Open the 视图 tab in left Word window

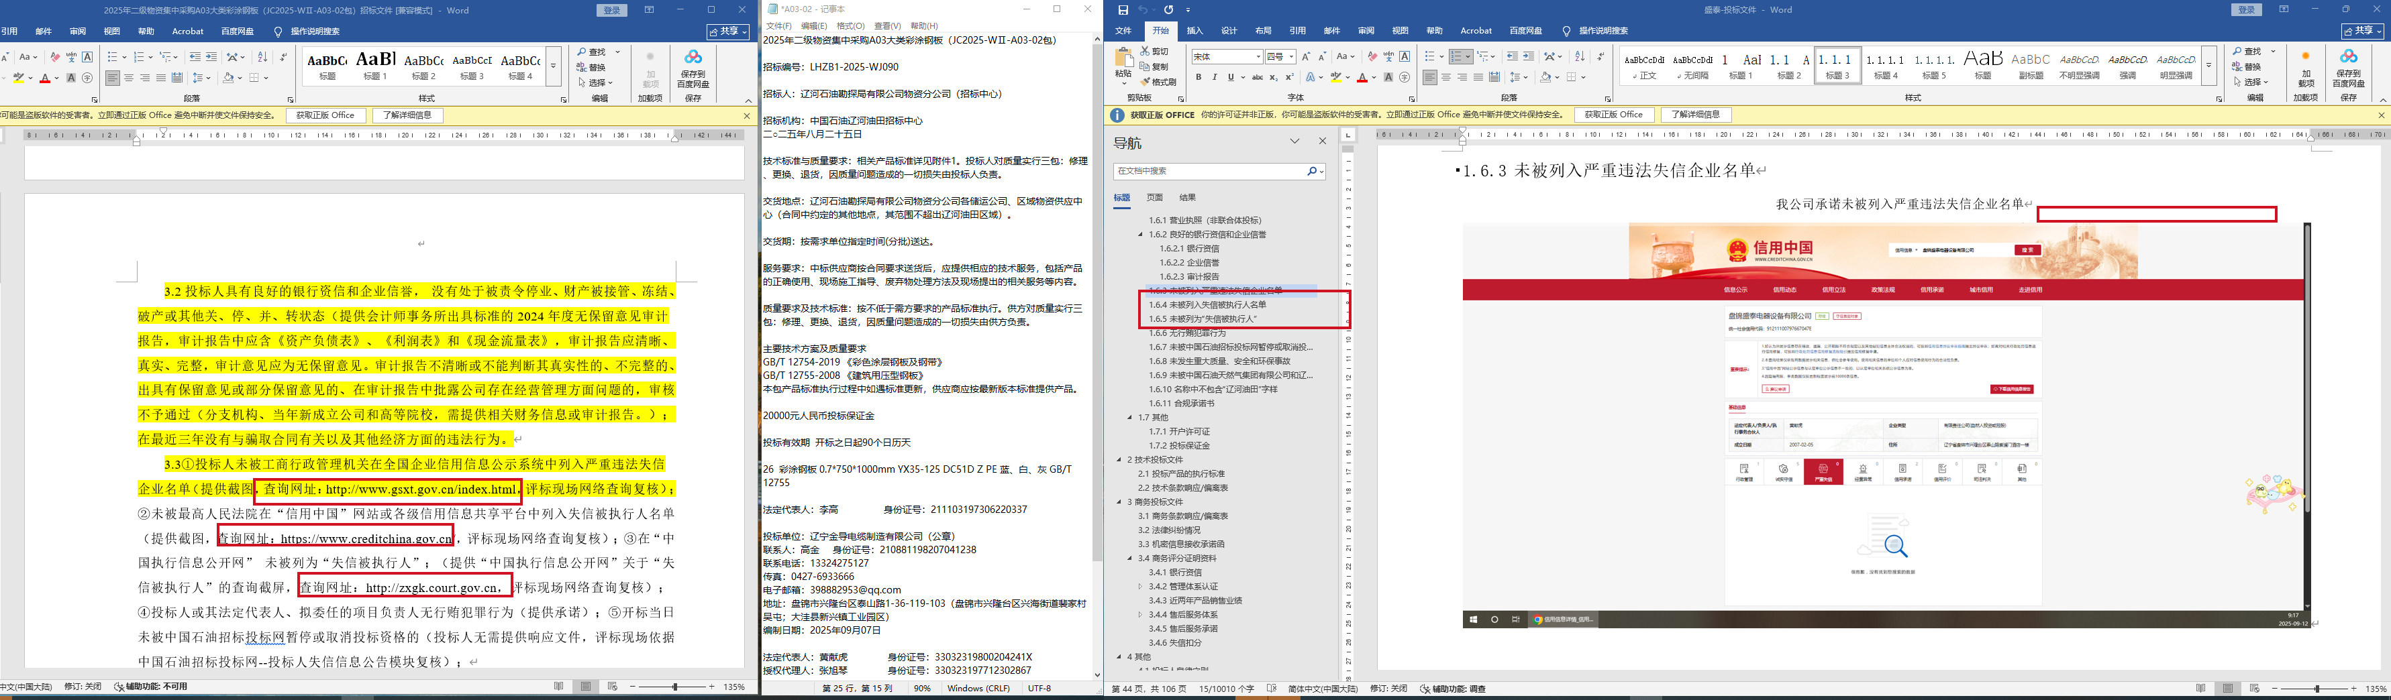(x=111, y=32)
